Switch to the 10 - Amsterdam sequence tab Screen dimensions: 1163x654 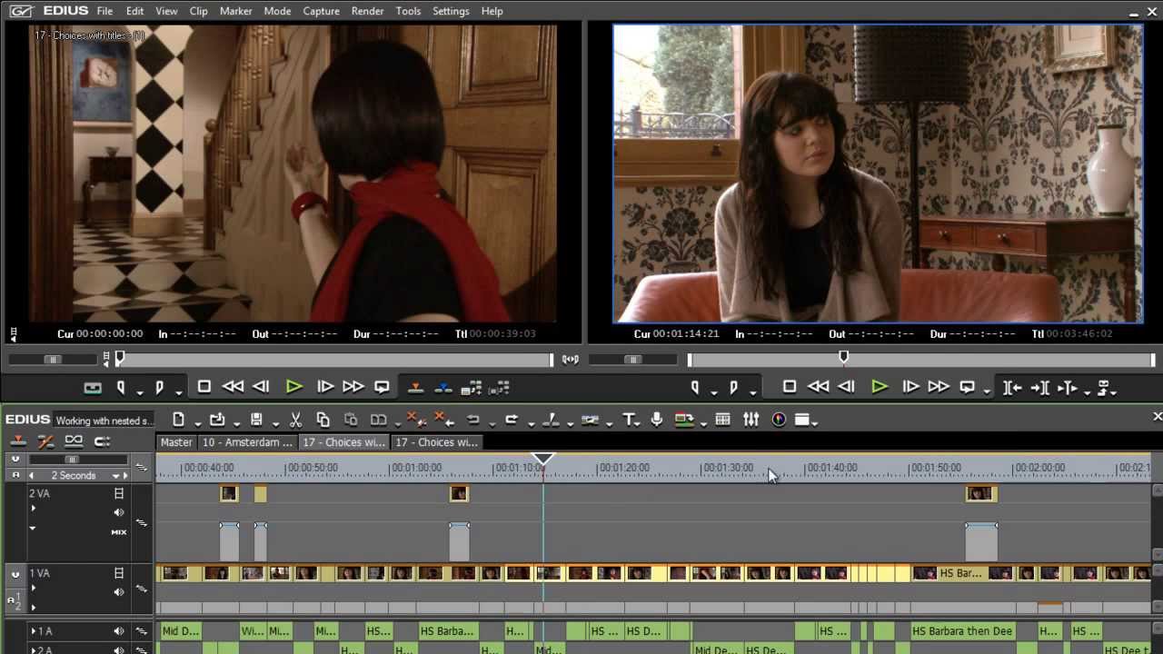click(x=247, y=442)
